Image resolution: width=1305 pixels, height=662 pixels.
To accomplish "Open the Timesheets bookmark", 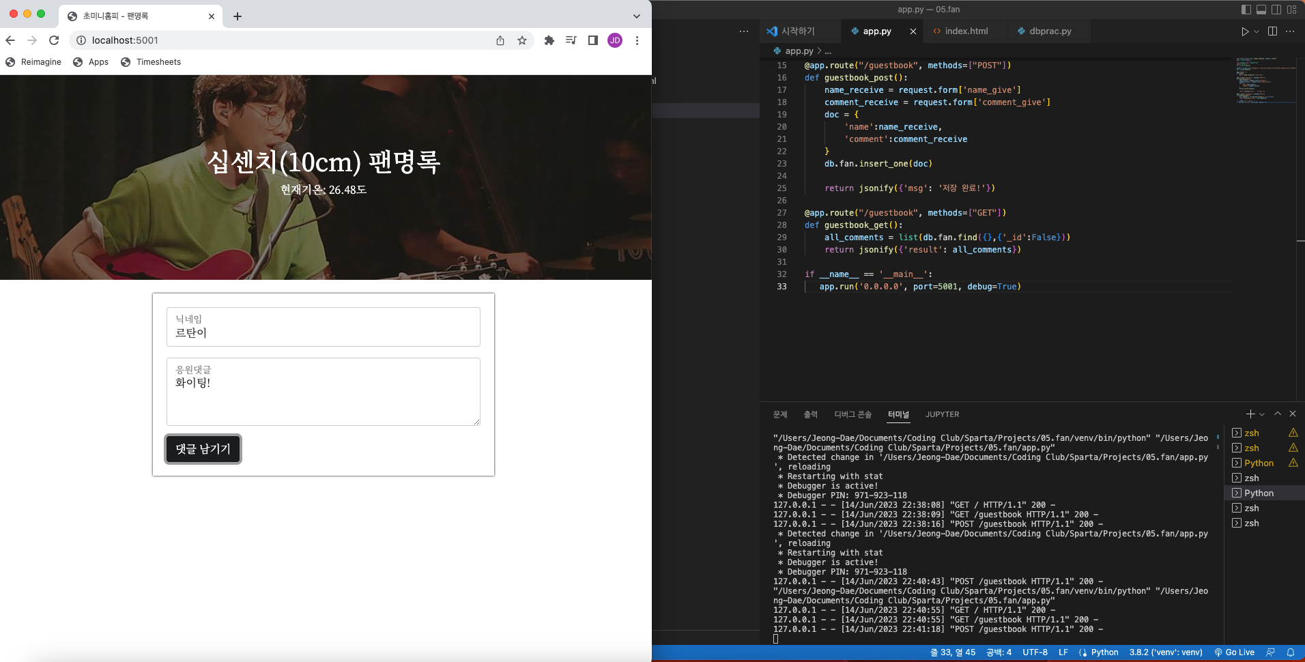I will tap(151, 62).
